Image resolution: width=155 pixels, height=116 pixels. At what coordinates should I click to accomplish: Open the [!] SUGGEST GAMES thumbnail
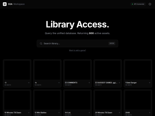108,70
